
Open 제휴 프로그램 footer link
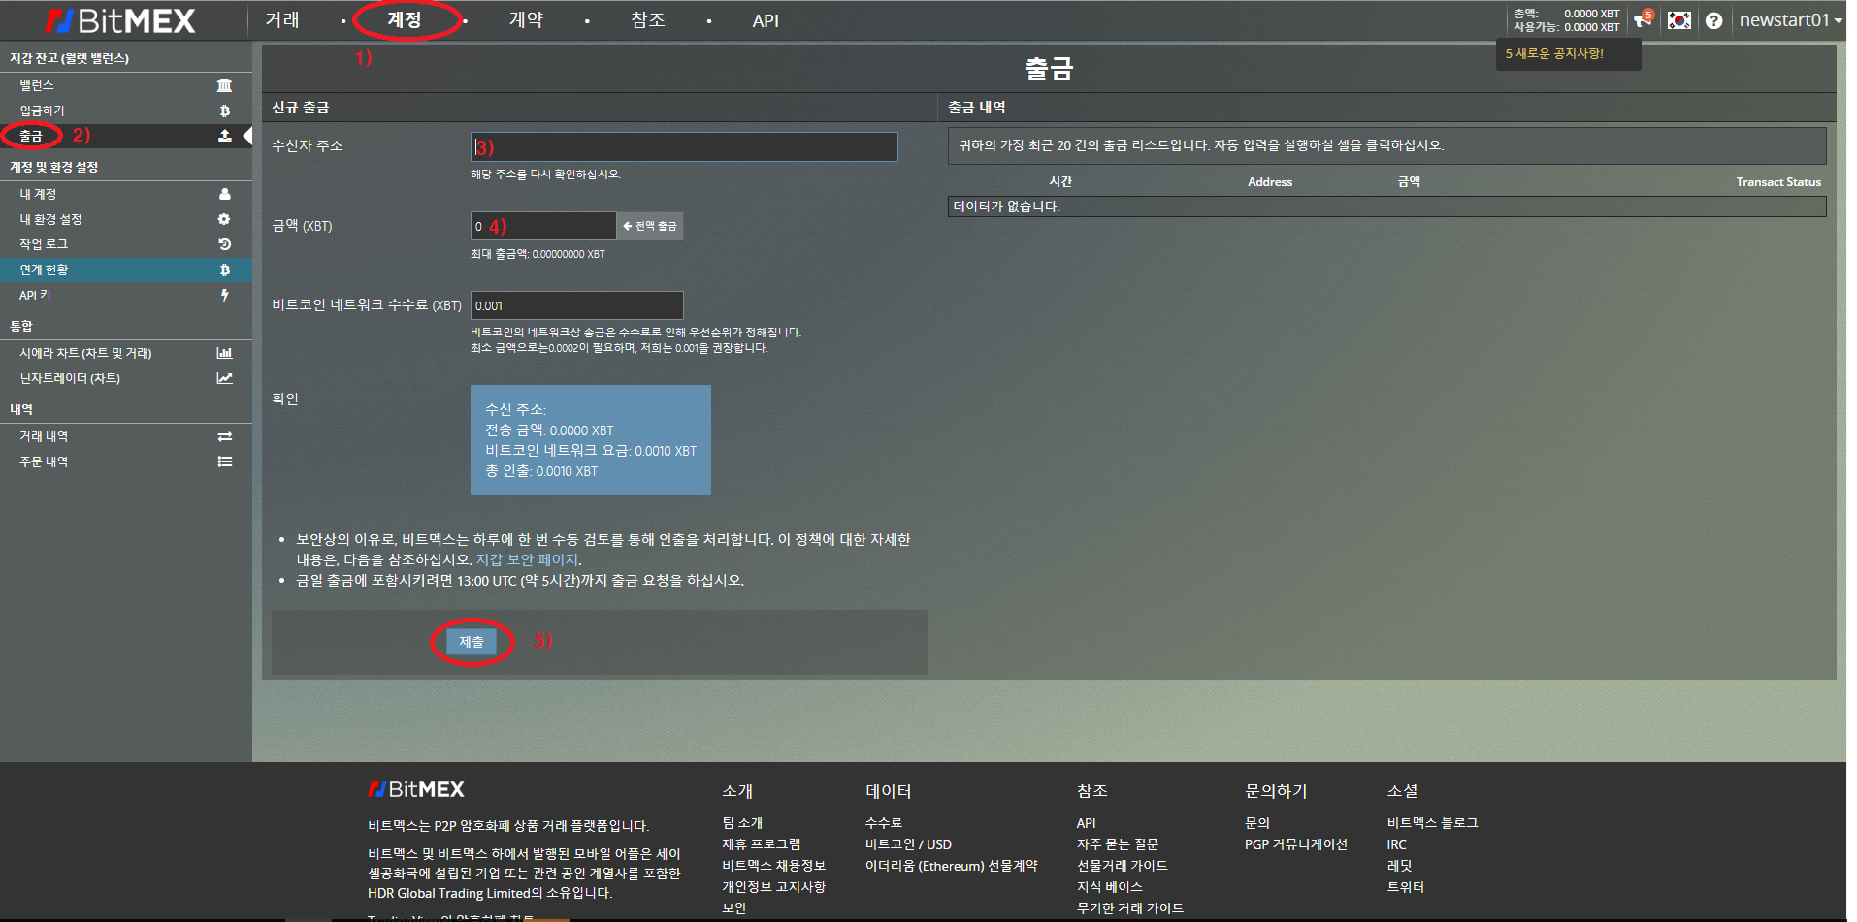[x=762, y=844]
